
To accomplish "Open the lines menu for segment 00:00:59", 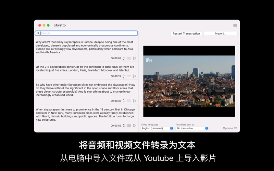I will pos(129,126).
